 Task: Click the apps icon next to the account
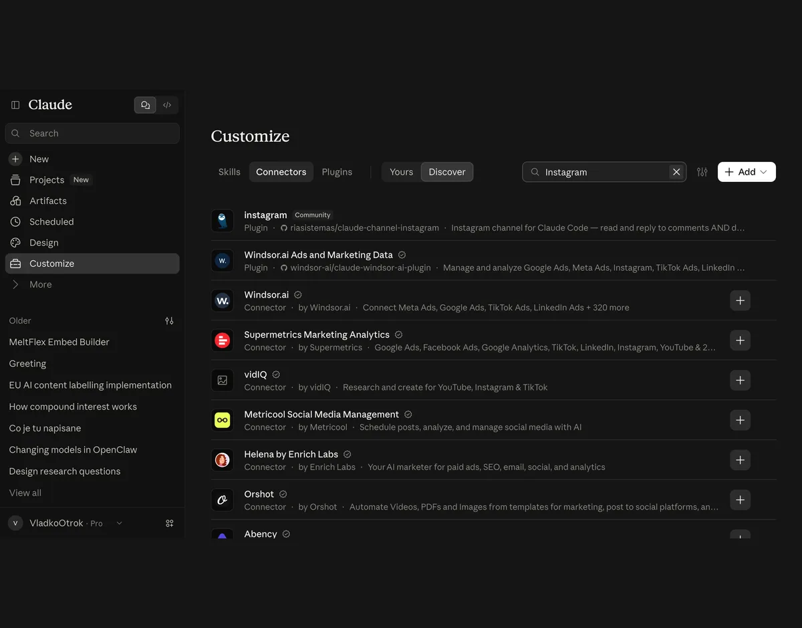[x=170, y=523]
